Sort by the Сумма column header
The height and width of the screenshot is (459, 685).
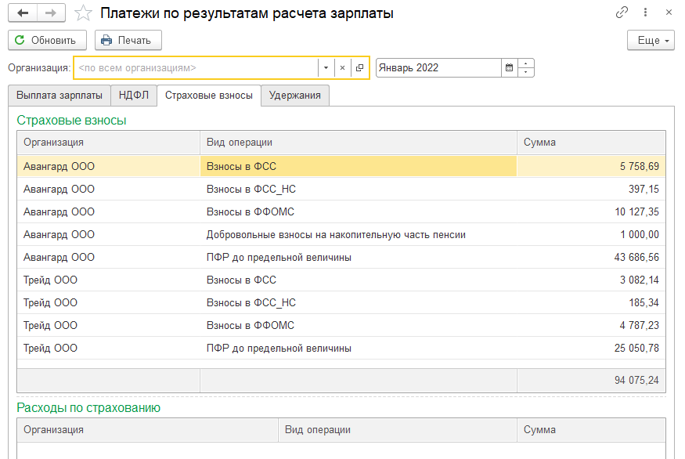[x=591, y=143]
